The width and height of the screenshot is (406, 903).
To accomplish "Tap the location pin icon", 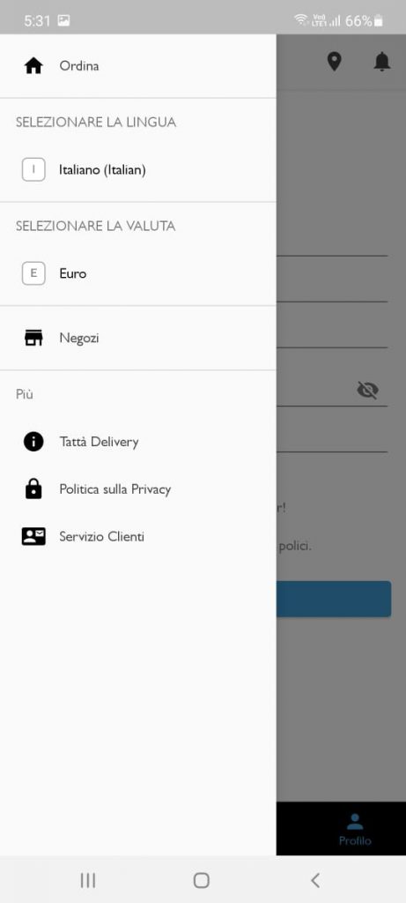I will coord(334,62).
